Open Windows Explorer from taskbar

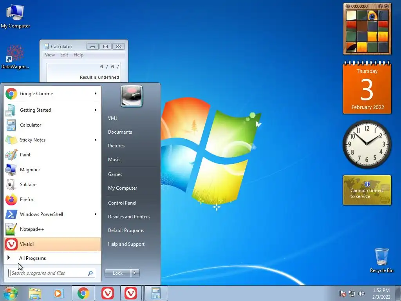tap(35, 293)
